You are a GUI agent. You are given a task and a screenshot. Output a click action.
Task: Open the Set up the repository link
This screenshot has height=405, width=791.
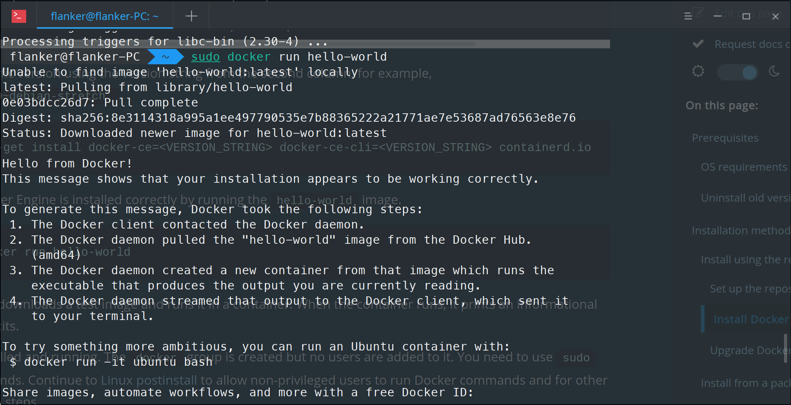(749, 288)
